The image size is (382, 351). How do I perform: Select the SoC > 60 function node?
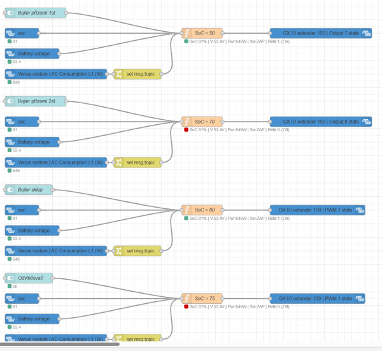202,210
